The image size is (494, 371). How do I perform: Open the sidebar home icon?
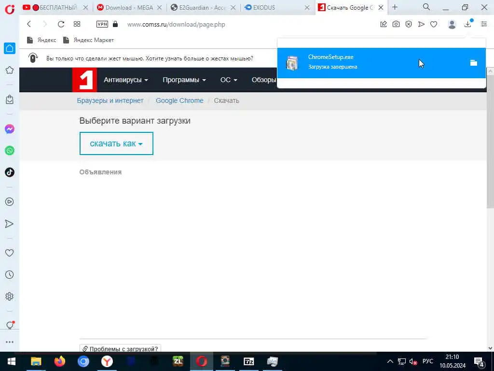coord(10,48)
